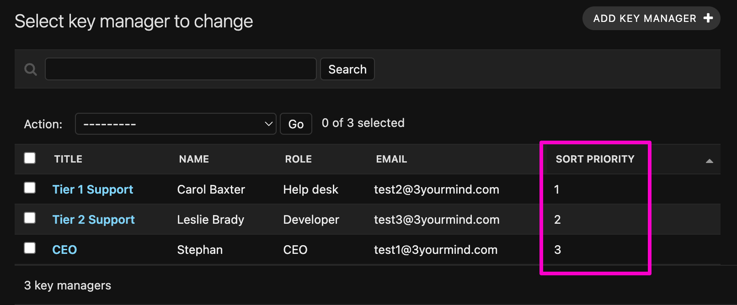Sort by the Role column header
Screen dimensions: 737x305
click(x=298, y=159)
